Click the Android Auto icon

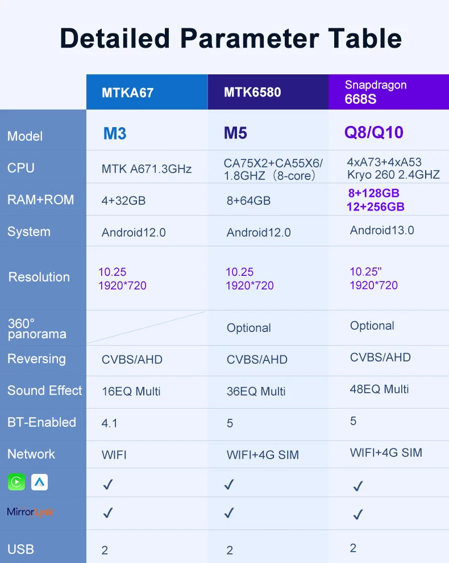point(39,482)
